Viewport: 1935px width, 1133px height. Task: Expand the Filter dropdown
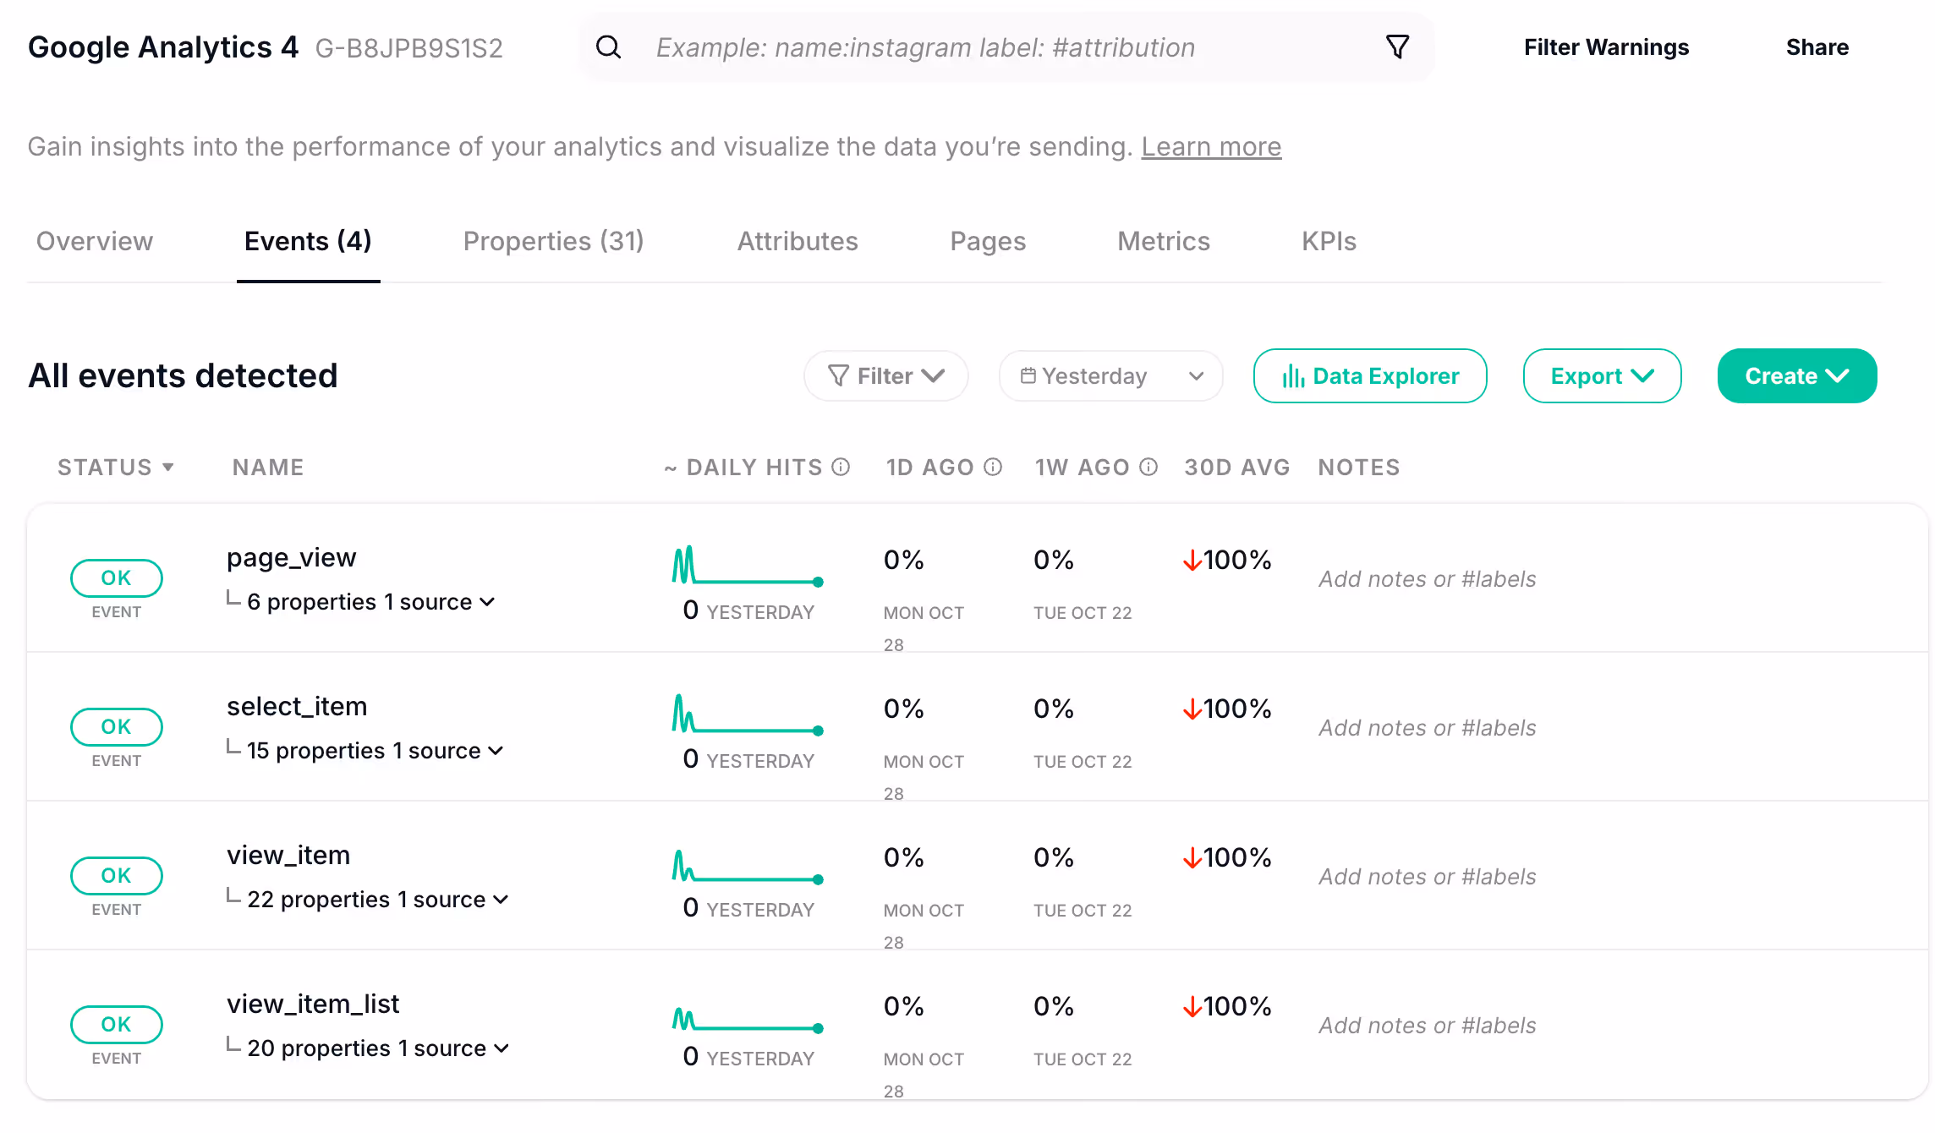[885, 375]
